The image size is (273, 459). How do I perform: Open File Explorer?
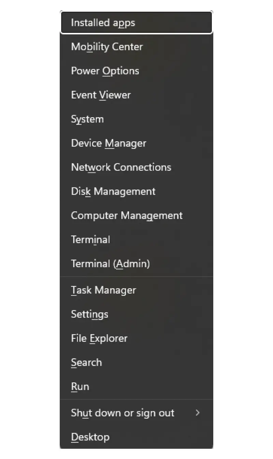[x=99, y=338]
